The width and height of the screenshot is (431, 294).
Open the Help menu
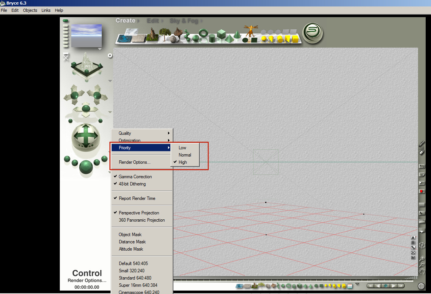pyautogui.click(x=59, y=10)
